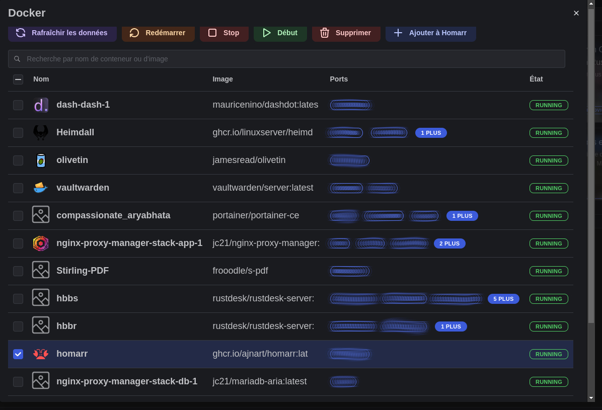The height and width of the screenshot is (410, 602).
Task: Uncheck the homarr container checkbox
Action: [18, 354]
